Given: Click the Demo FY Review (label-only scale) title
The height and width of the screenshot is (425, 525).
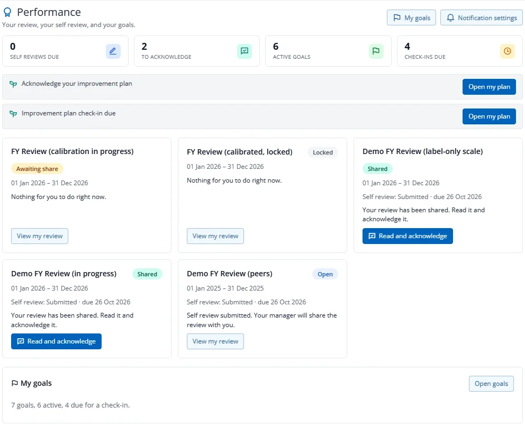Looking at the screenshot, I should (422, 151).
